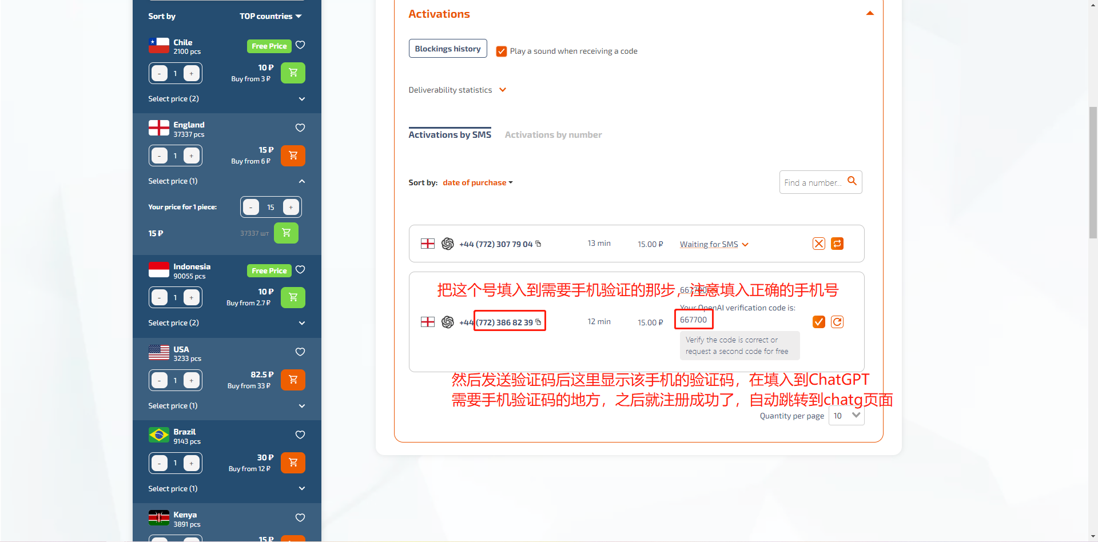The image size is (1098, 542).
Task: Open the TOP countries sort dropdown
Action: [x=270, y=17]
